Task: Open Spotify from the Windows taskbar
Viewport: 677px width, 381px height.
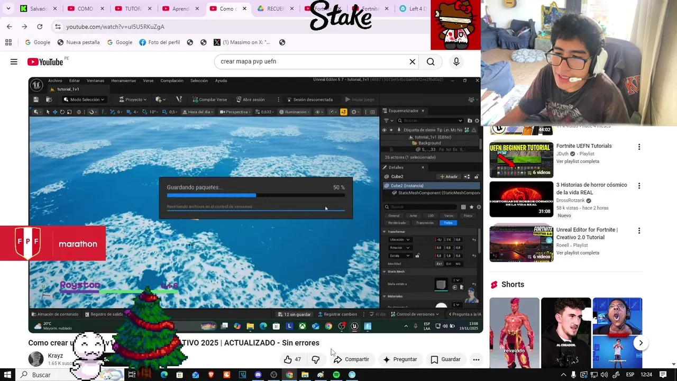Action: click(x=336, y=375)
